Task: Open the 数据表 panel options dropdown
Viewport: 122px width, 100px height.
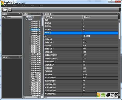Action: click(x=18, y=14)
